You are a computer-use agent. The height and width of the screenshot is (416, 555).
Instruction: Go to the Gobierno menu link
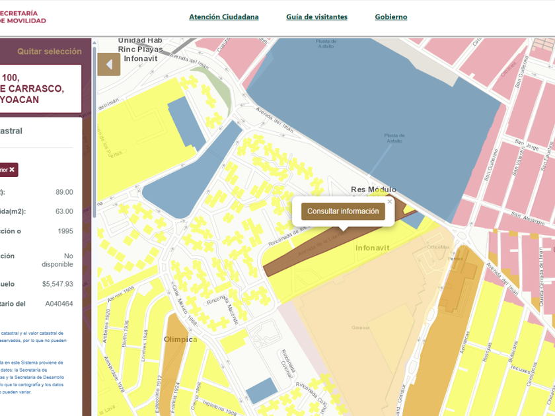(391, 17)
